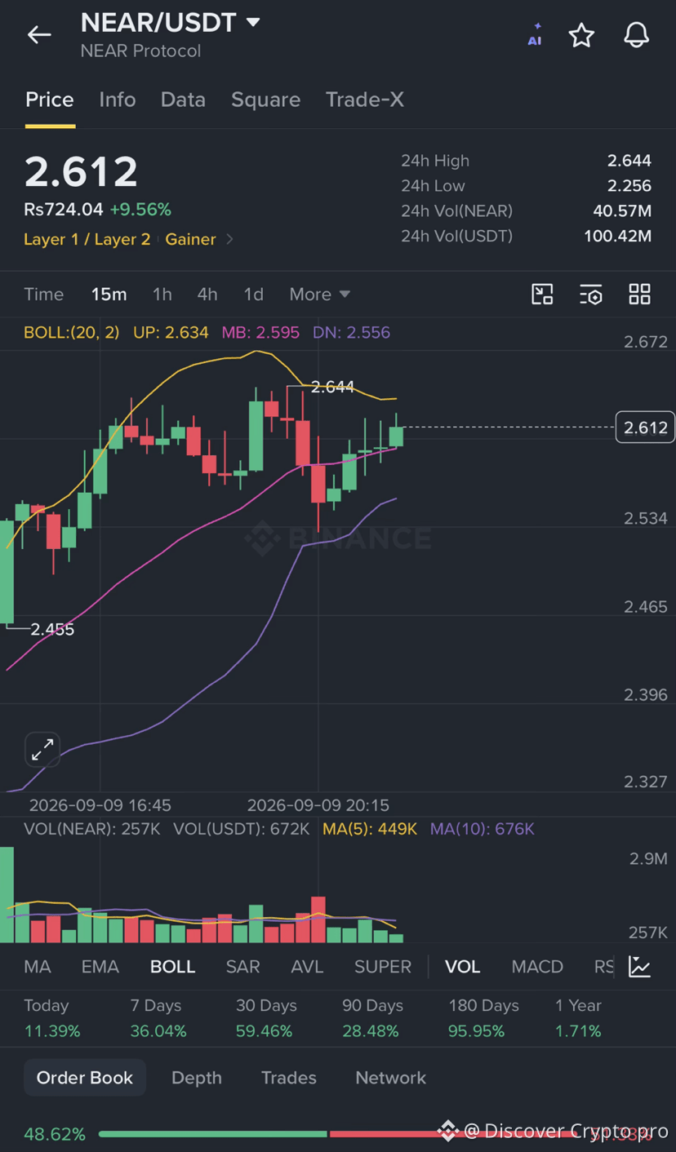Screen dimensions: 676x1152
Task: Select the 1h timeframe
Action: 162,295
